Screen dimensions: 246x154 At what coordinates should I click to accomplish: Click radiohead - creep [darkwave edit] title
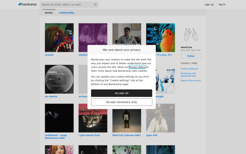tap(56, 137)
